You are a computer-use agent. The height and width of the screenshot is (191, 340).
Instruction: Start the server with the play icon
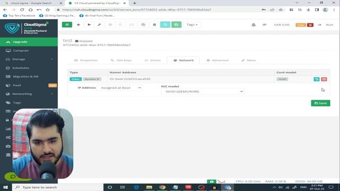click(89, 25)
